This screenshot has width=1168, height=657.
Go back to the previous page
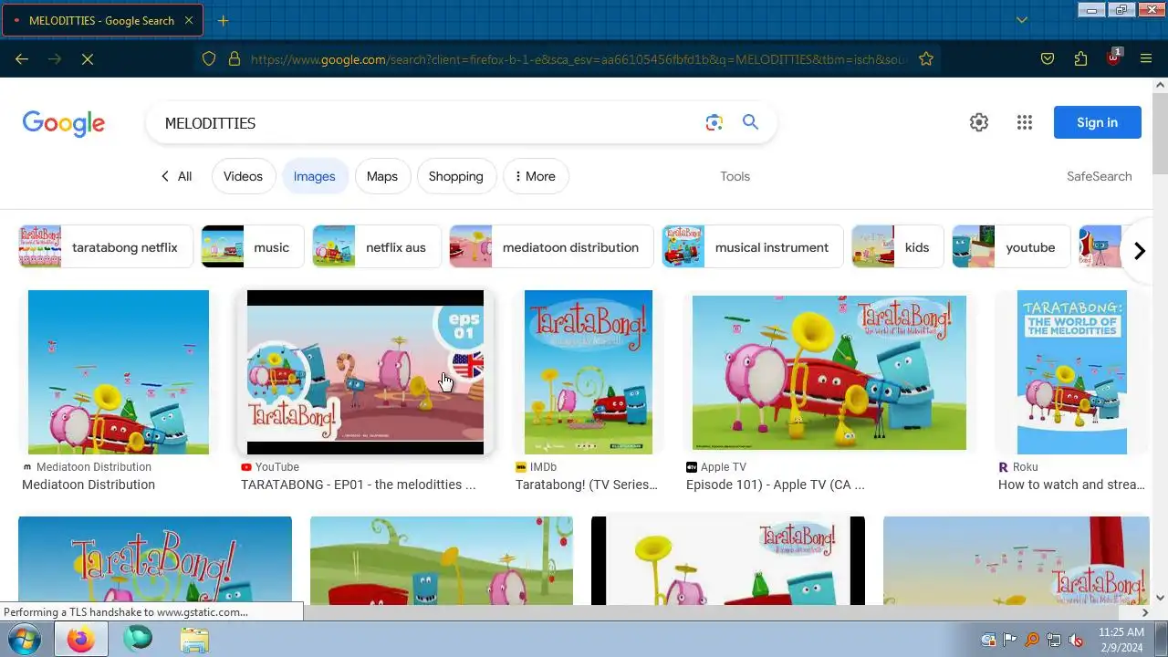[x=22, y=58]
